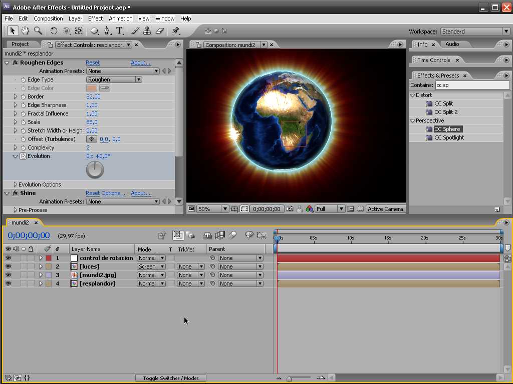Select the Hand tool
Viewport: 513px width, 384px height.
coord(25,31)
